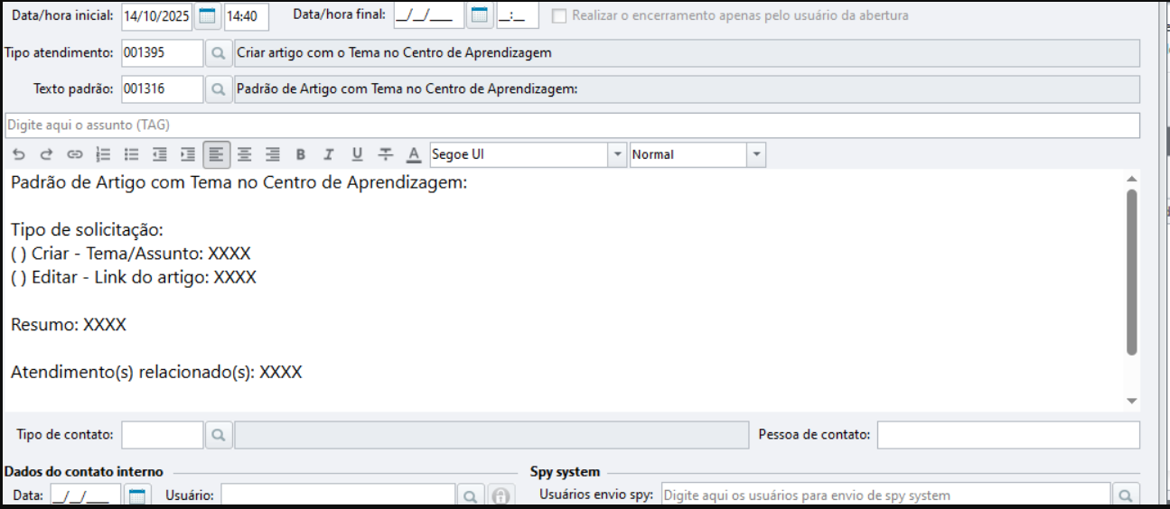Image resolution: width=1170 pixels, height=509 pixels.
Task: Click the editor's first line 'Padrão de Artigo'
Action: coord(239,183)
